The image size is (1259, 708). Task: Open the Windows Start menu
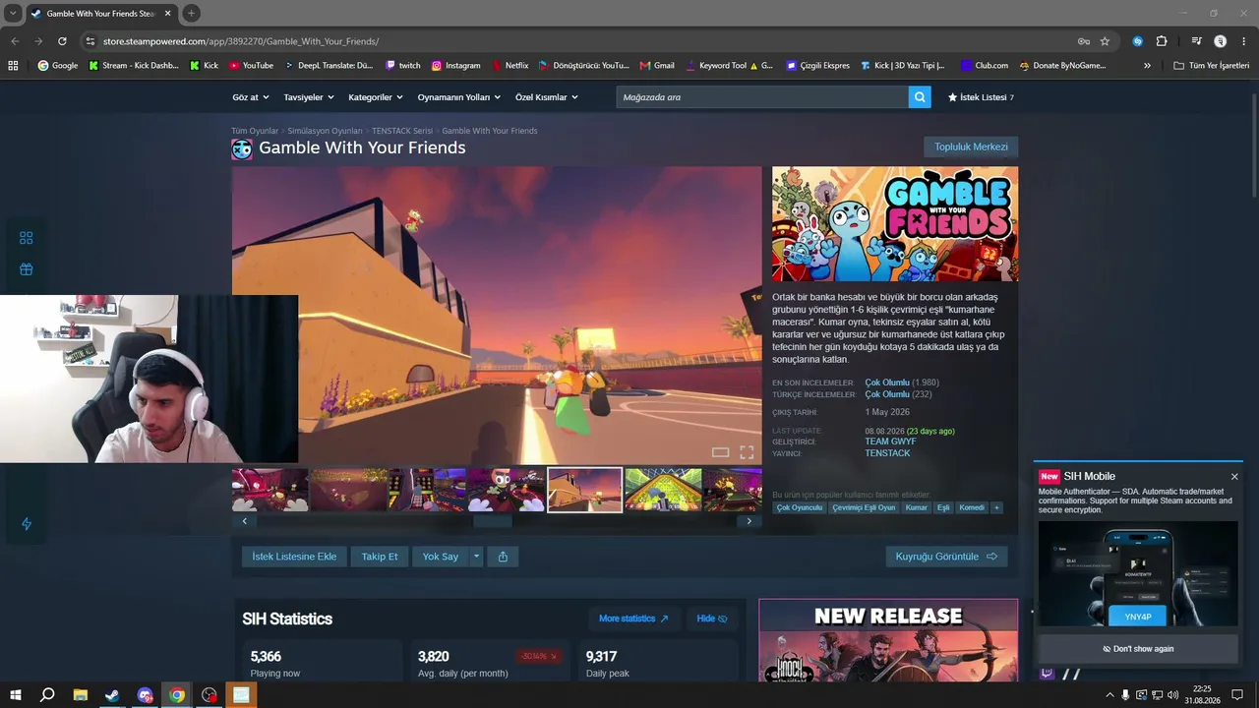pos(16,695)
